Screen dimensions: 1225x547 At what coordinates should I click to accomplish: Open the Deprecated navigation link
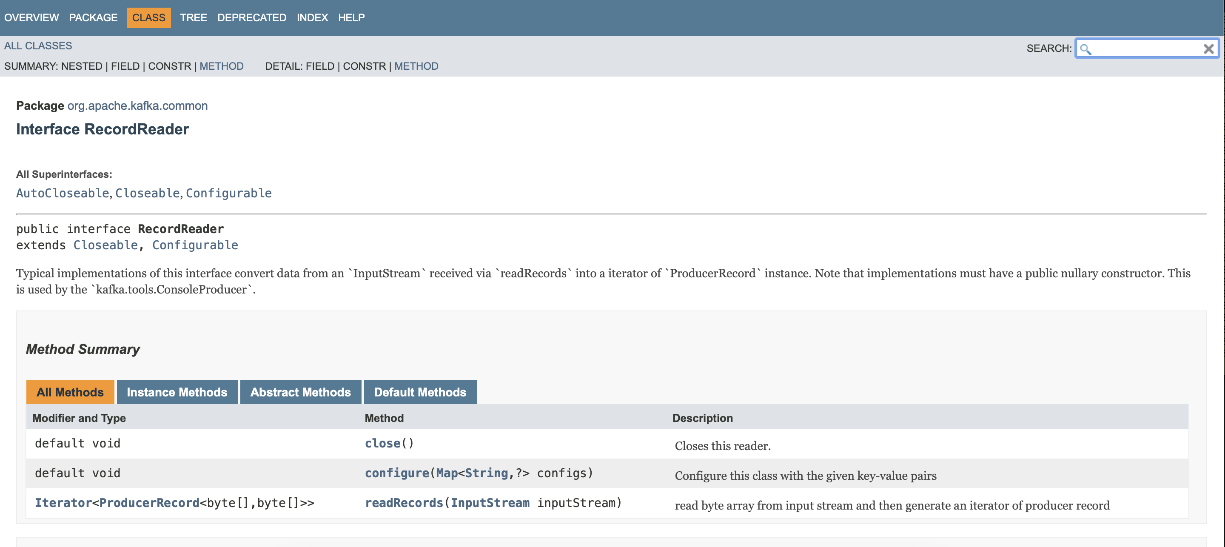click(251, 17)
